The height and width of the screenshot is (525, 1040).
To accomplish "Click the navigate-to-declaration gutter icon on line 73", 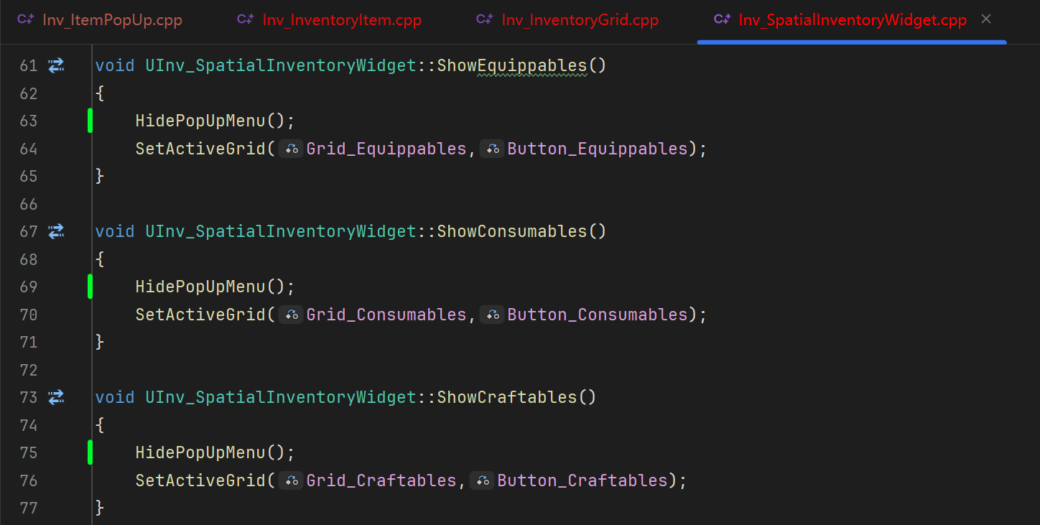I will click(56, 397).
